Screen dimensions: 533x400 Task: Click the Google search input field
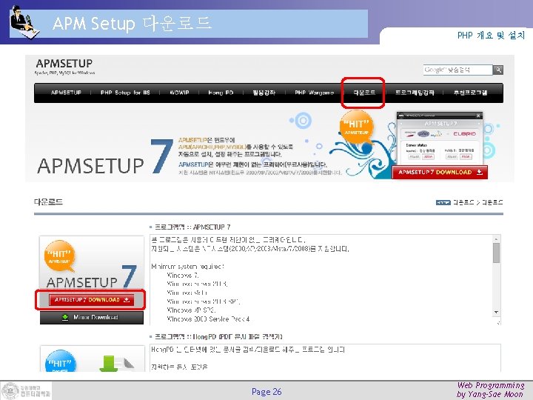point(457,70)
